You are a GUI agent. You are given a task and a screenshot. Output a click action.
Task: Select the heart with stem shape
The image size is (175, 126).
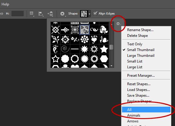[x=94, y=40]
